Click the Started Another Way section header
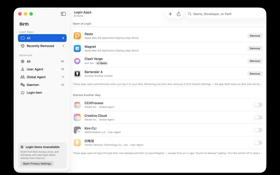This screenshot has height=175, width=280. (87, 95)
